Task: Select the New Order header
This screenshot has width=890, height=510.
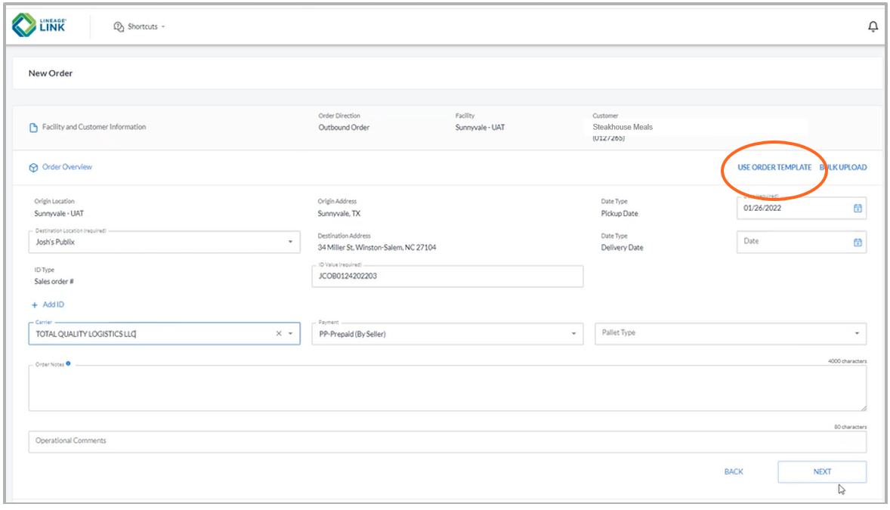Action: [x=53, y=73]
